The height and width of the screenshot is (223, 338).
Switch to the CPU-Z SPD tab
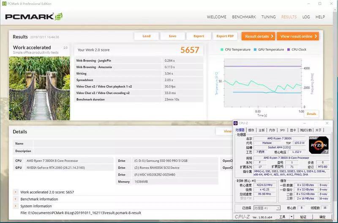tap(282, 130)
